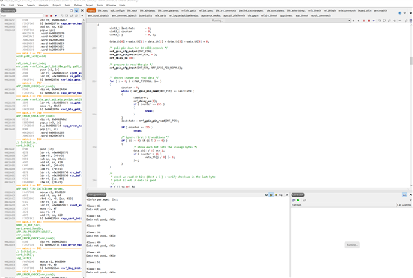Switch to the board_util.c tab
The height and width of the screenshot is (278, 413).
(x=146, y=15)
